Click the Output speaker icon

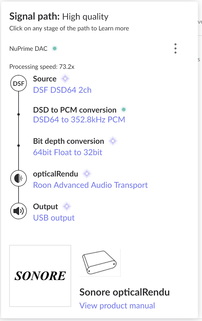pyautogui.click(x=19, y=211)
